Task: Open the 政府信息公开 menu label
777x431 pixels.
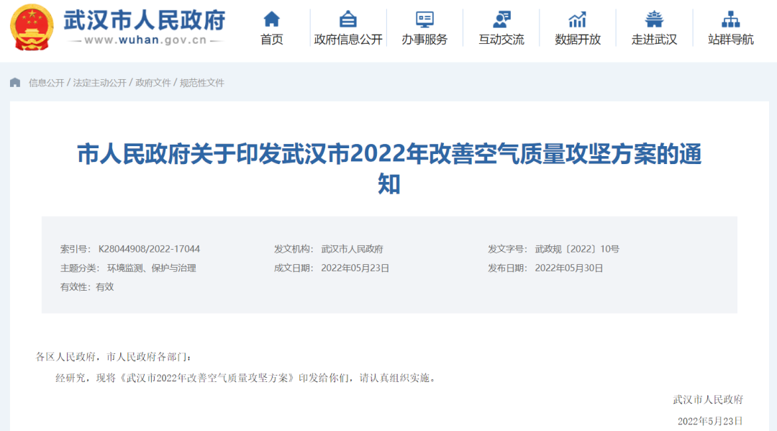Action: click(348, 40)
